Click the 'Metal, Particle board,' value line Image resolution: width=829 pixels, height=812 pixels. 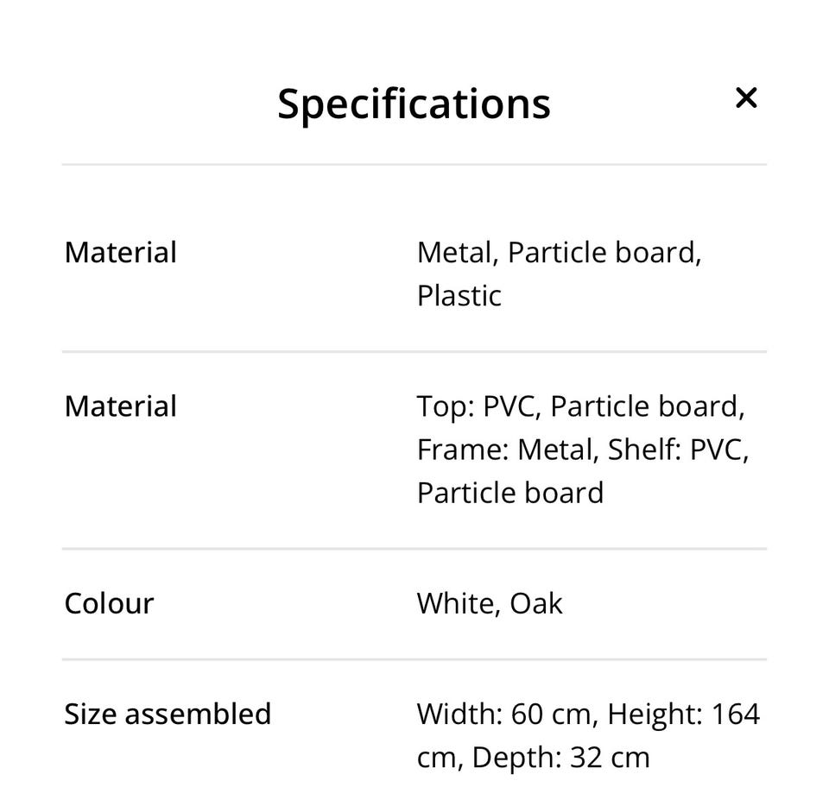559,253
